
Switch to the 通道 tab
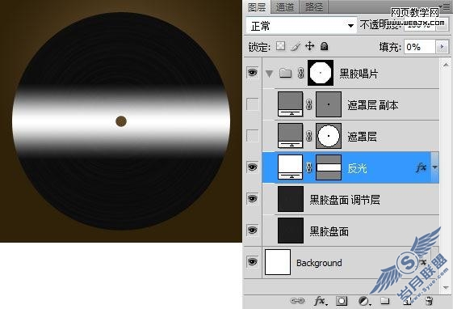[285, 7]
